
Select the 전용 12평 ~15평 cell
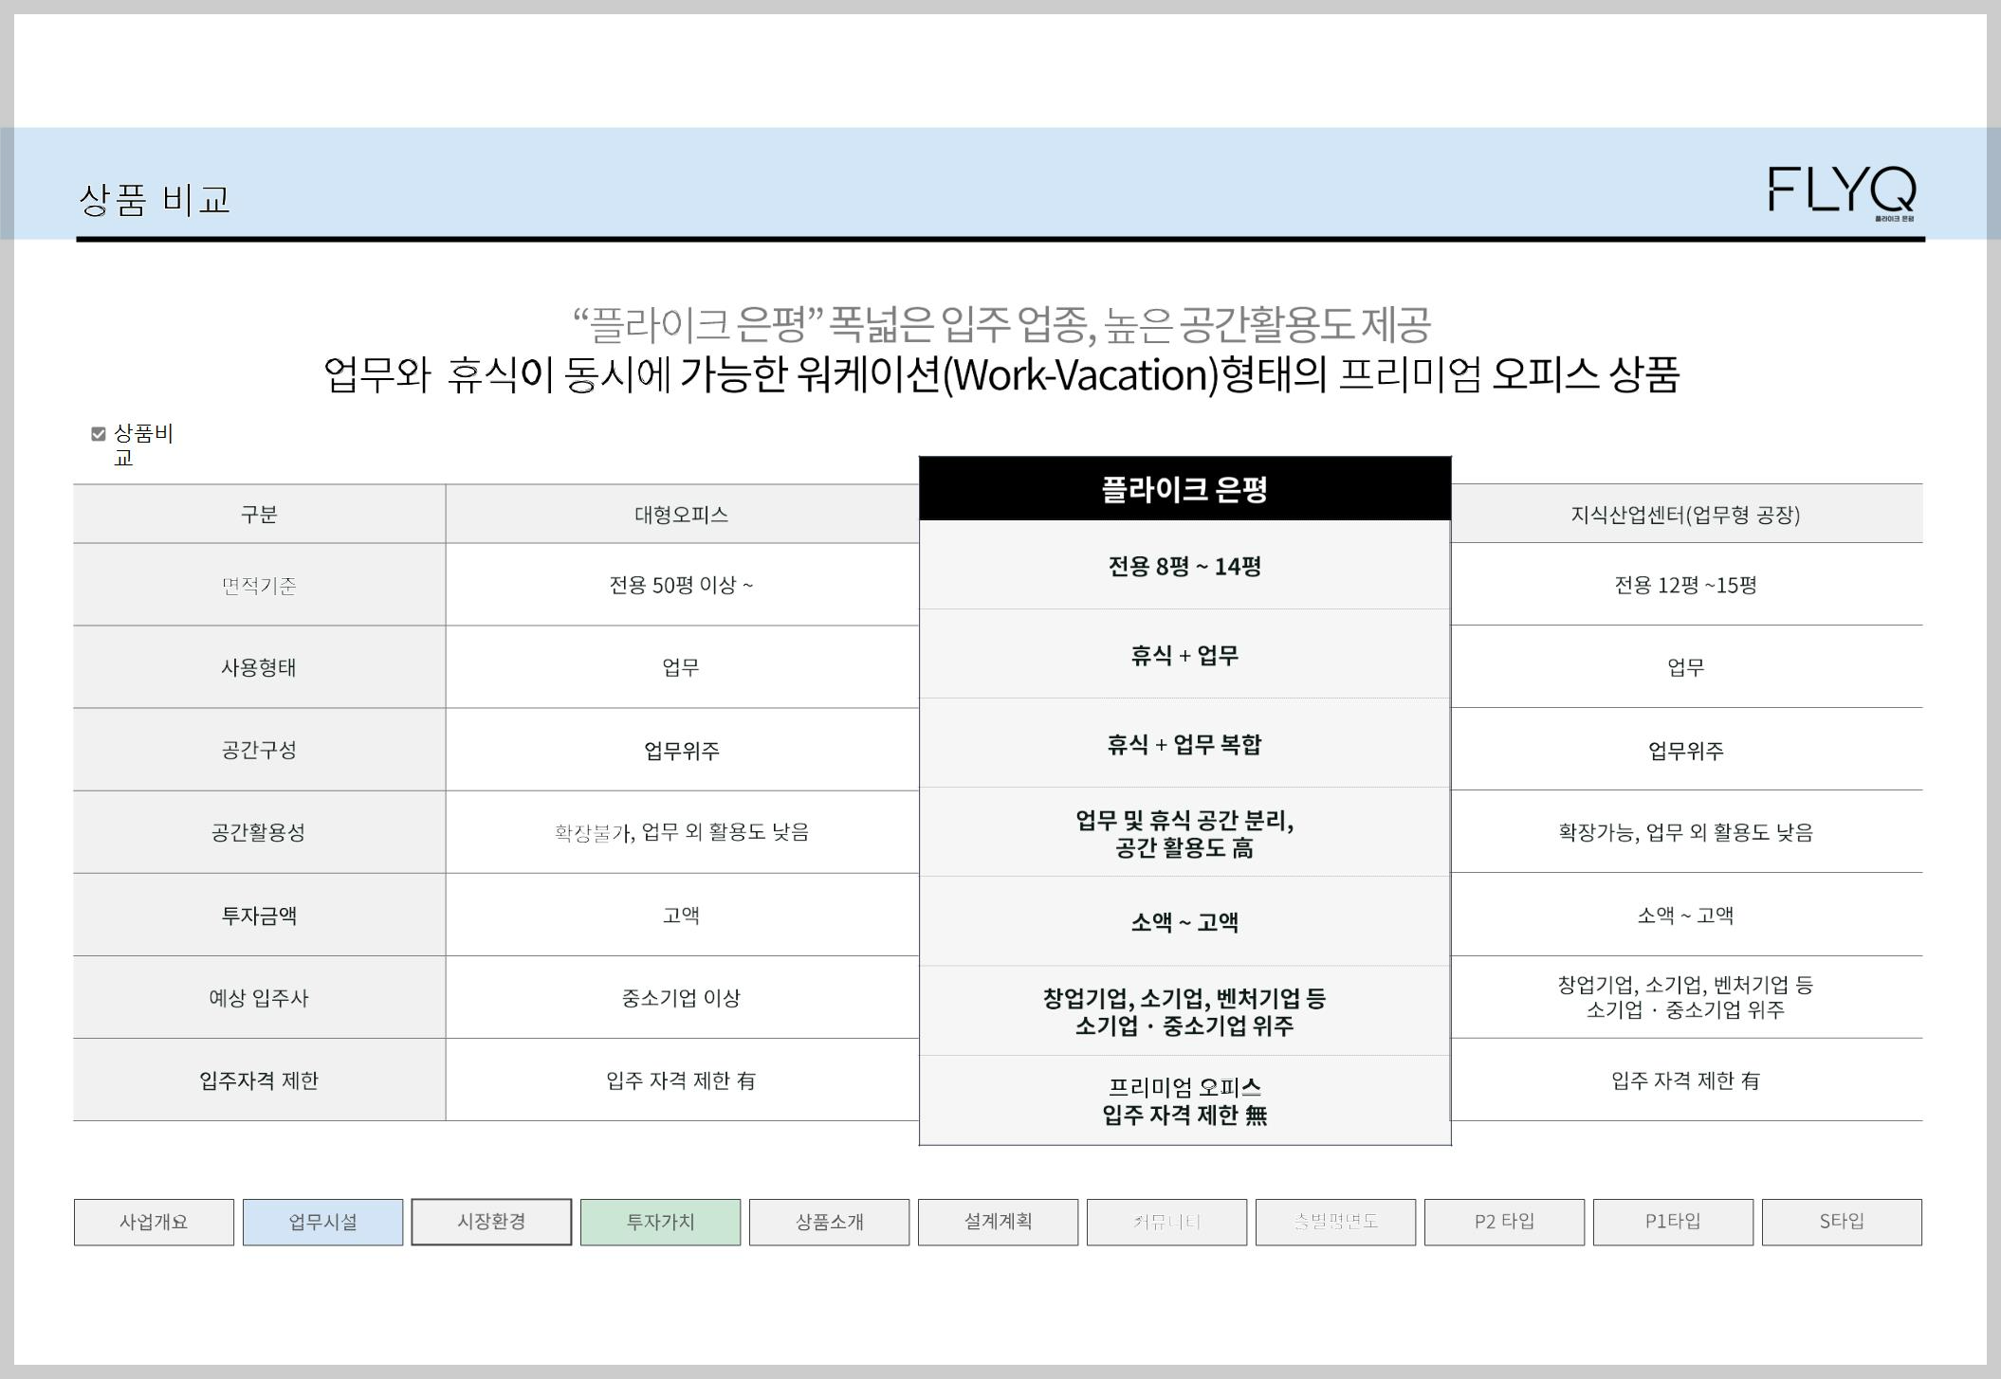[1686, 585]
